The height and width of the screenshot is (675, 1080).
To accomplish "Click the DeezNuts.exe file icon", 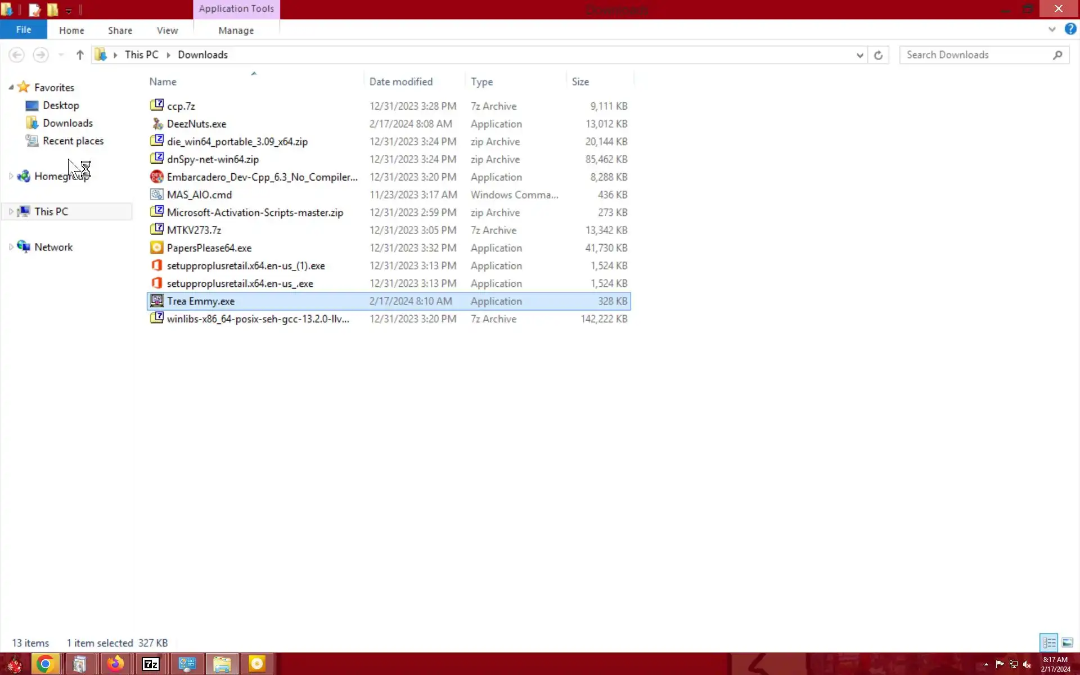I will 157,124.
